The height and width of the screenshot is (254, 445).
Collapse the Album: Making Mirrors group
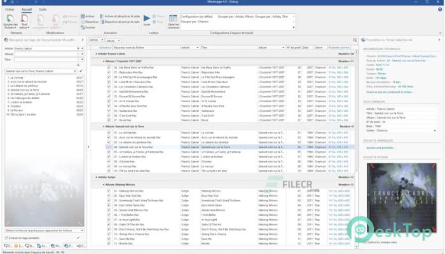(104, 185)
